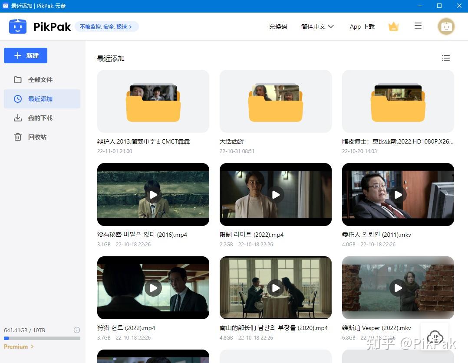Image resolution: width=468 pixels, height=363 pixels.
Task: Toggle the hamburger menu in the top bar
Action: 418,26
